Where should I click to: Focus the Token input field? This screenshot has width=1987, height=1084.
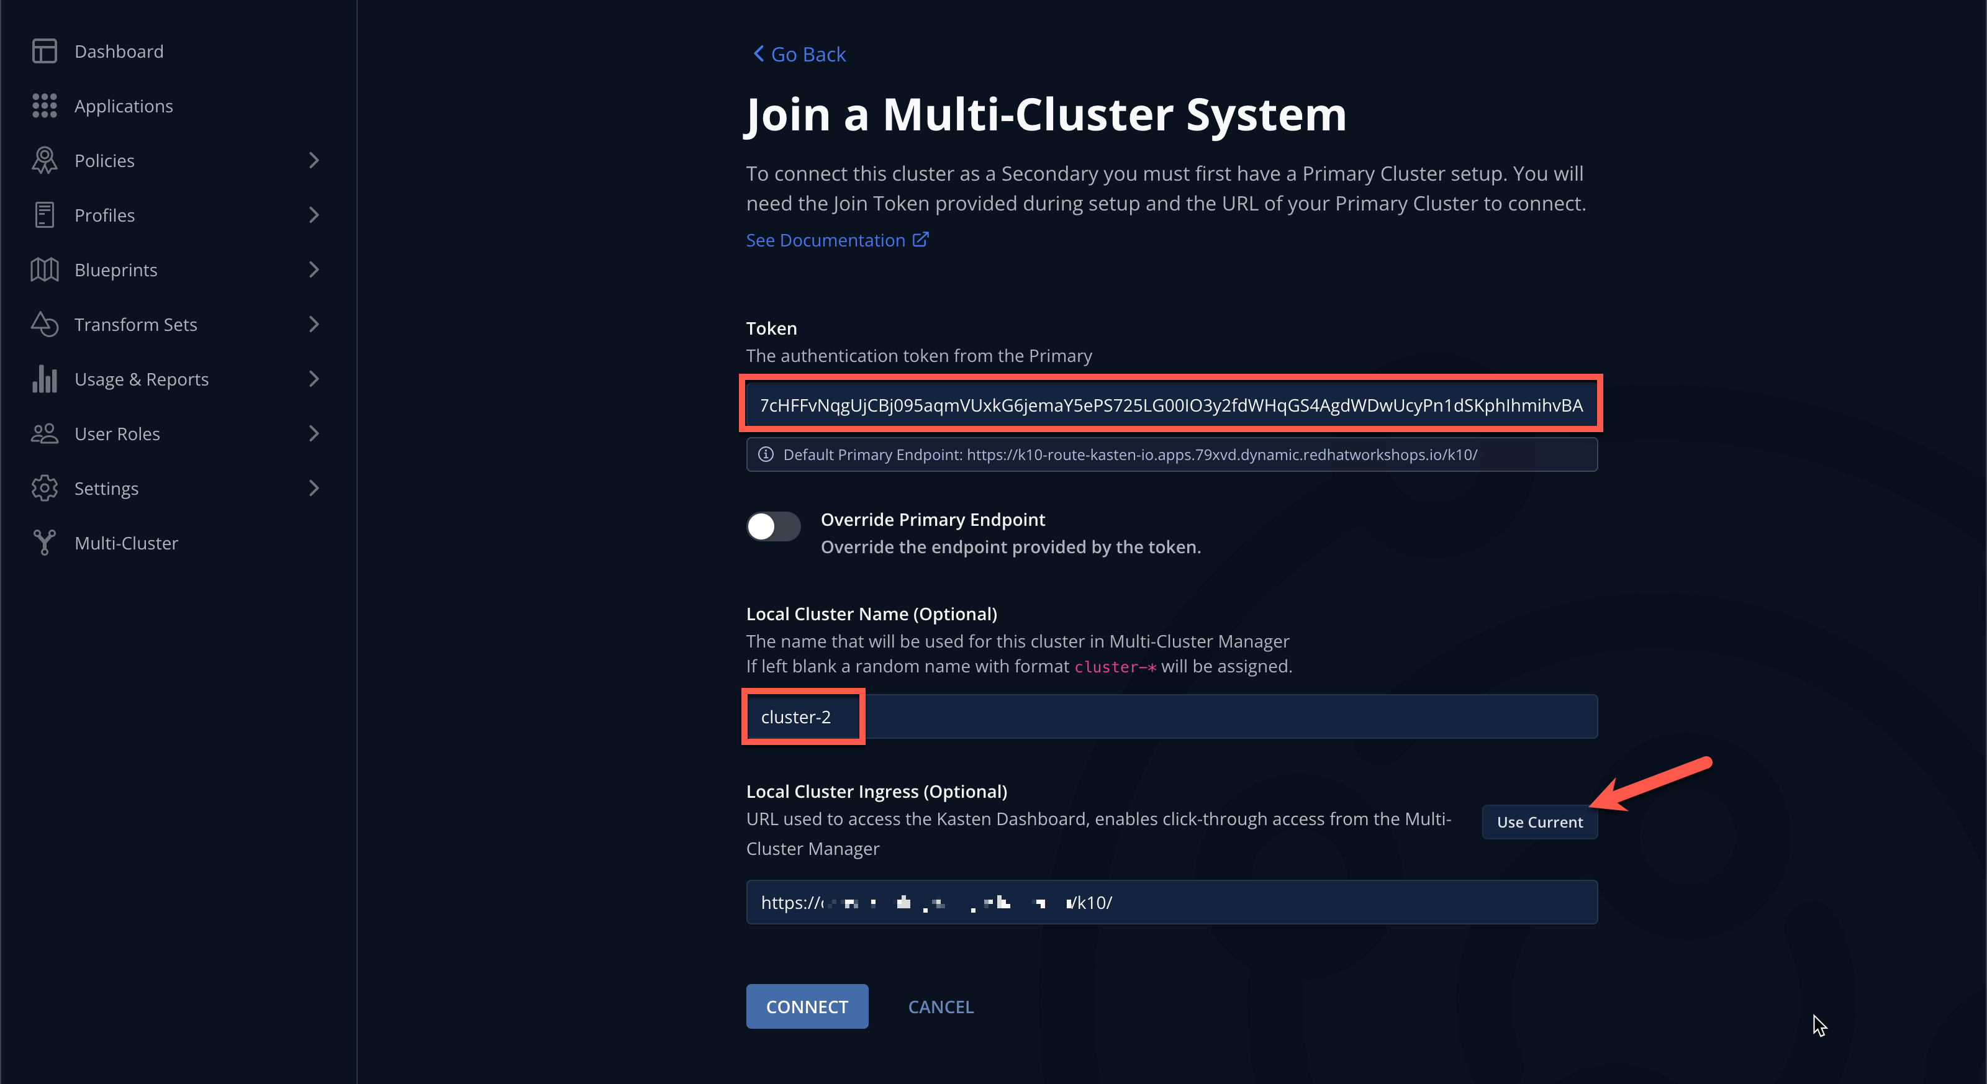(1171, 404)
